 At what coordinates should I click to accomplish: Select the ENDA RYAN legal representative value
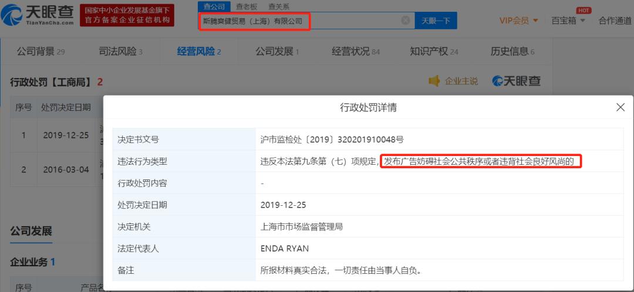285,249
